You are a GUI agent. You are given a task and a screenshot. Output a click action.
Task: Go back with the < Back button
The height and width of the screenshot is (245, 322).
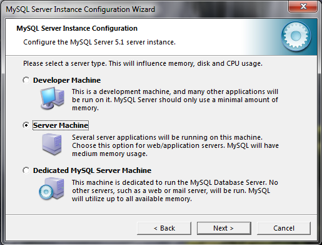point(164,228)
